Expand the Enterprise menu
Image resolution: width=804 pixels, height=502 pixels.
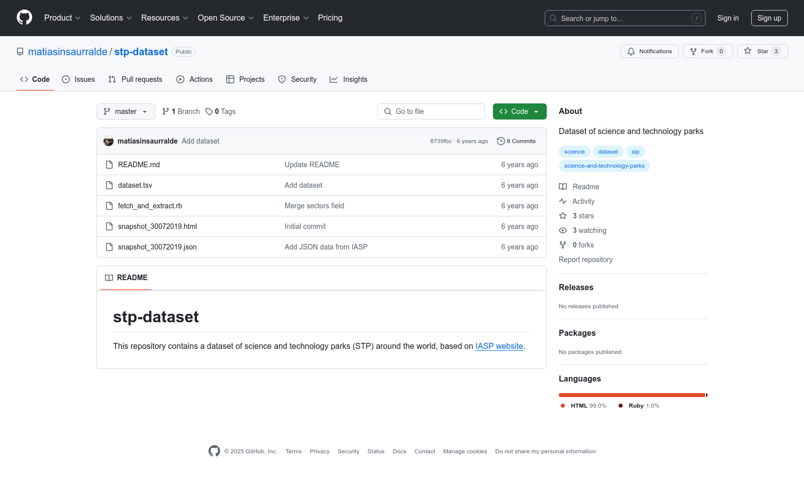click(x=286, y=18)
